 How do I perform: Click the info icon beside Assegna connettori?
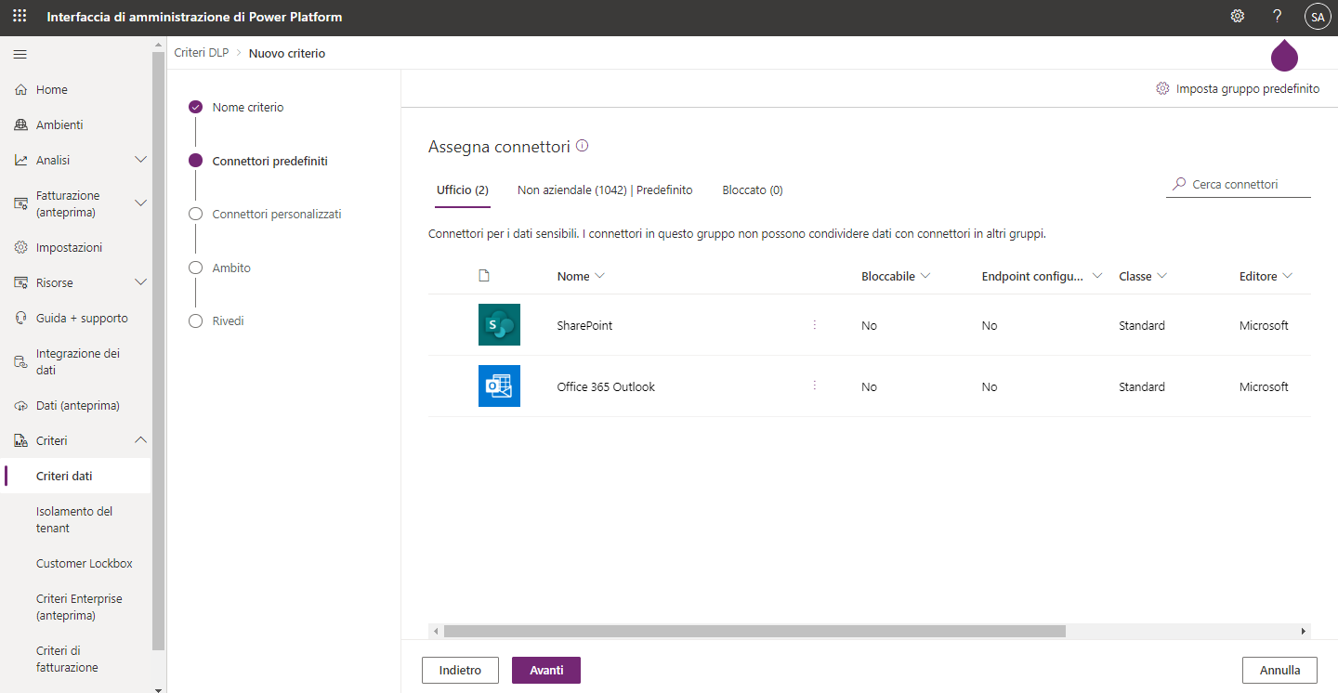[583, 146]
